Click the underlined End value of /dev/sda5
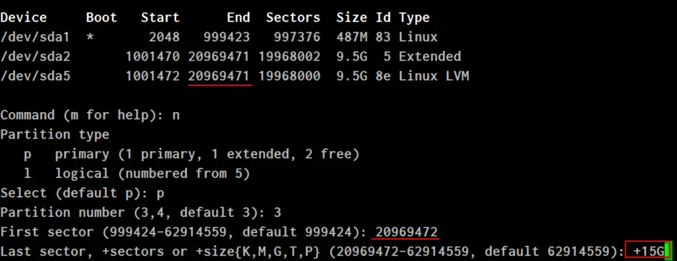 click(219, 76)
